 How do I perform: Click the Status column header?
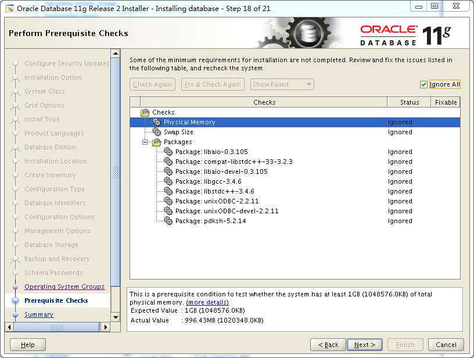pos(409,102)
